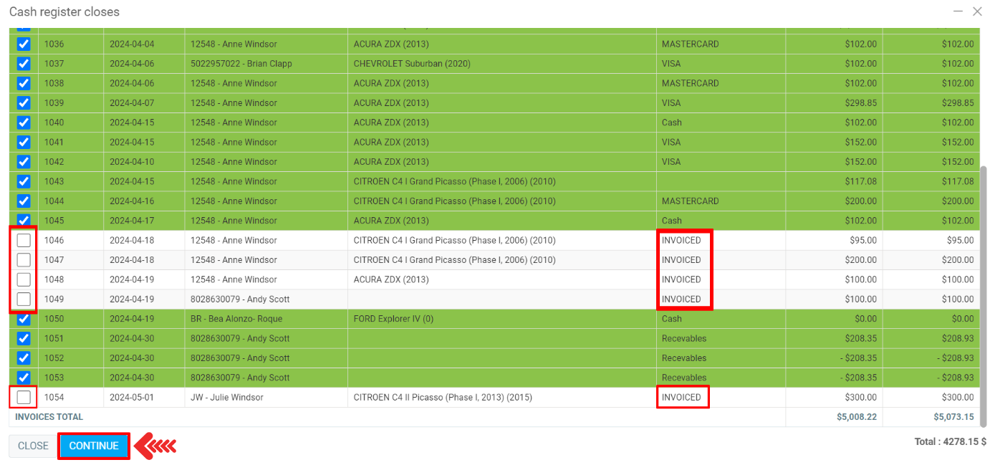
Task: Close the Cash register closes dialog
Action: pyautogui.click(x=977, y=11)
